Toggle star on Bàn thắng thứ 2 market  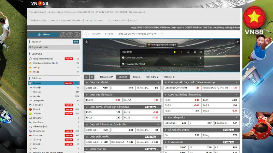(x=166, y=117)
